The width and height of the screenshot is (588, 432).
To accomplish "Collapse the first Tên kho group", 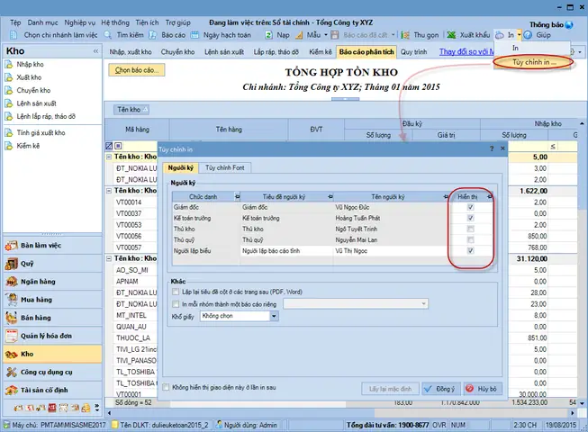I will [109, 157].
